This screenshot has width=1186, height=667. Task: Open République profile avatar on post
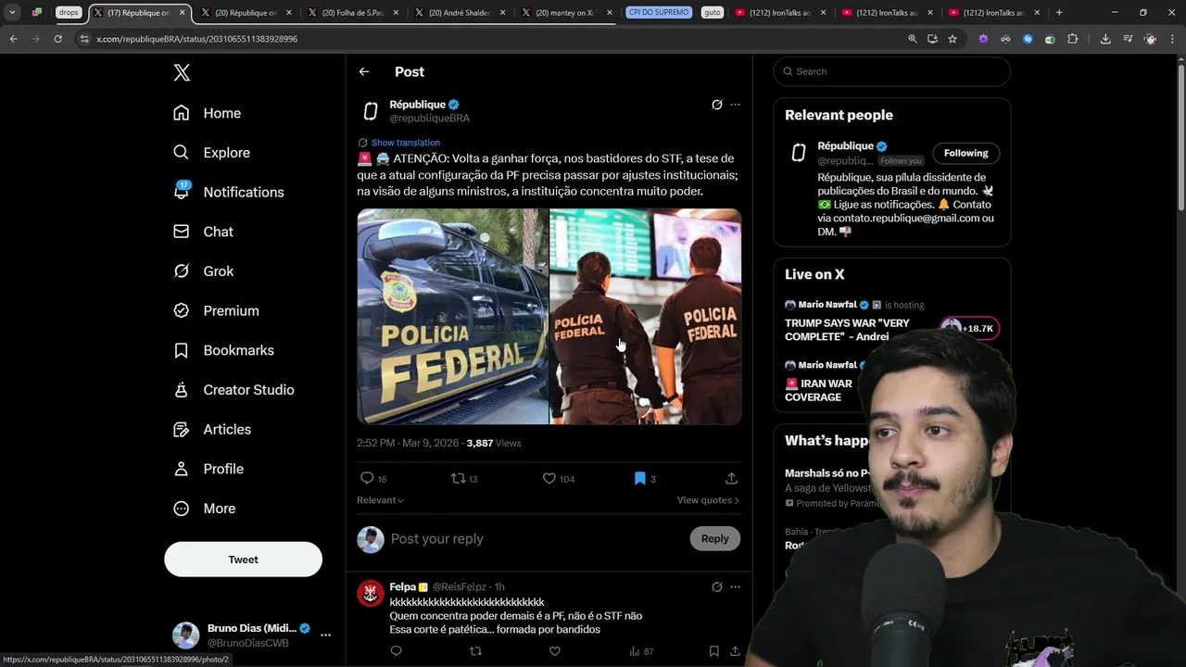click(371, 111)
